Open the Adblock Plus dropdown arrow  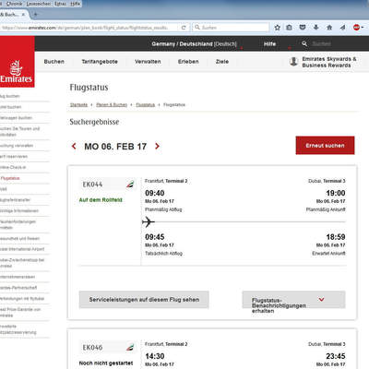click(x=363, y=28)
